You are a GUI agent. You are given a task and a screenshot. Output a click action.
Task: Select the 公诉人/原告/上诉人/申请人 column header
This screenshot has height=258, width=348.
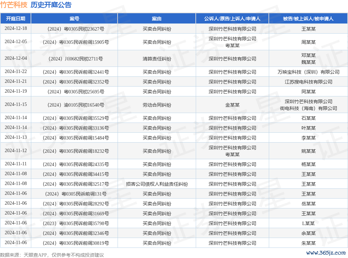tap(232, 19)
